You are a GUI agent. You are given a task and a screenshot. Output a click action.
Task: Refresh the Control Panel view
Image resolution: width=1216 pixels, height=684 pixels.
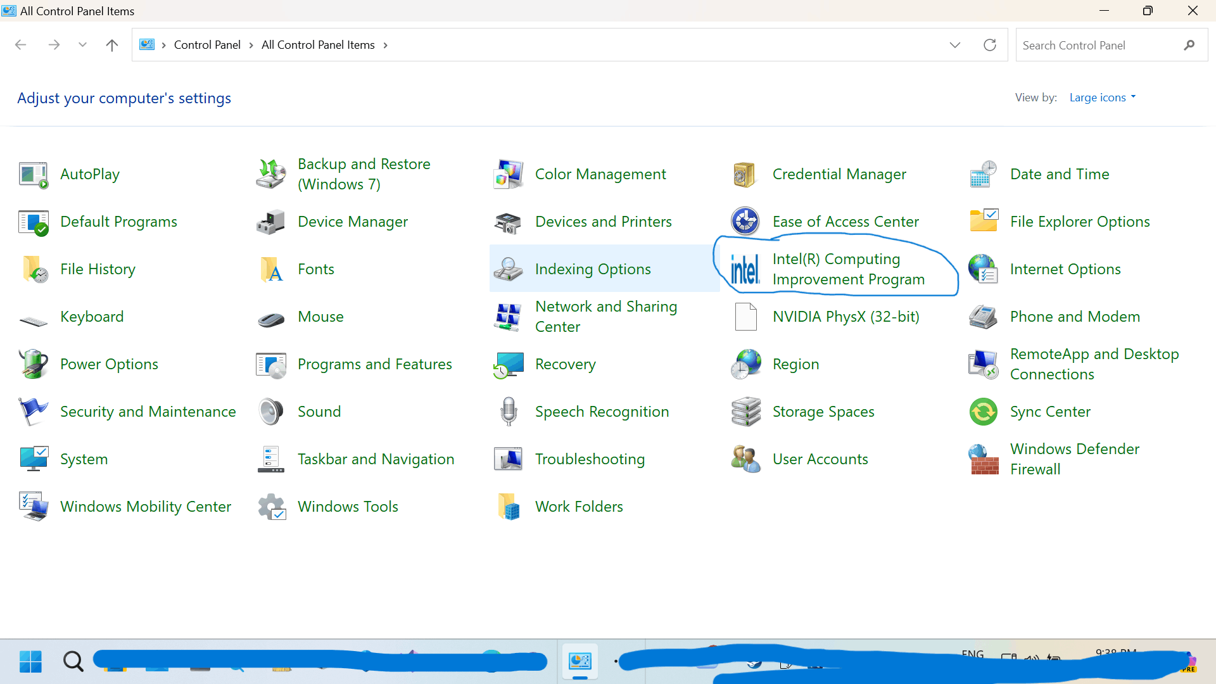[x=990, y=44]
